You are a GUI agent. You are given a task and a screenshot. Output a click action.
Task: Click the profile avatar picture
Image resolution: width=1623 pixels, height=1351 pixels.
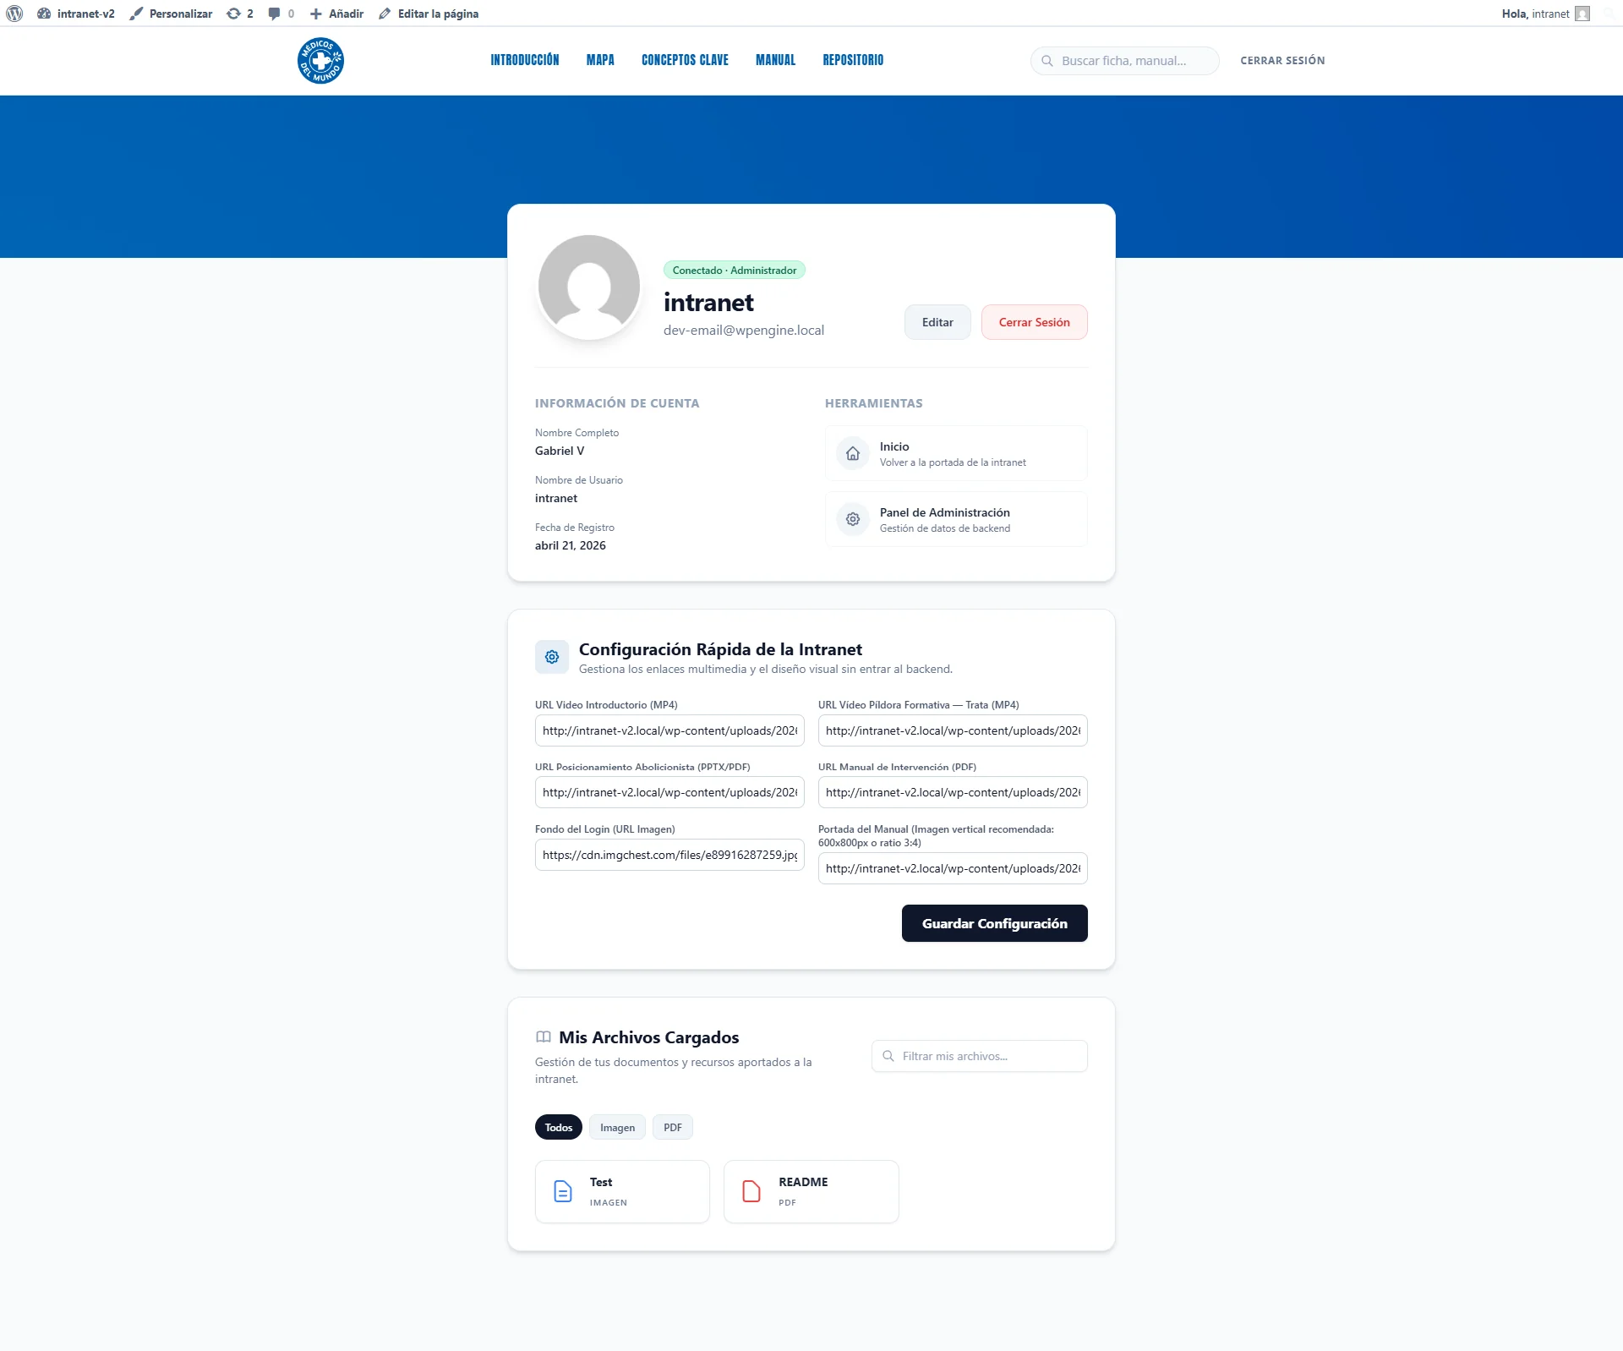coord(589,286)
